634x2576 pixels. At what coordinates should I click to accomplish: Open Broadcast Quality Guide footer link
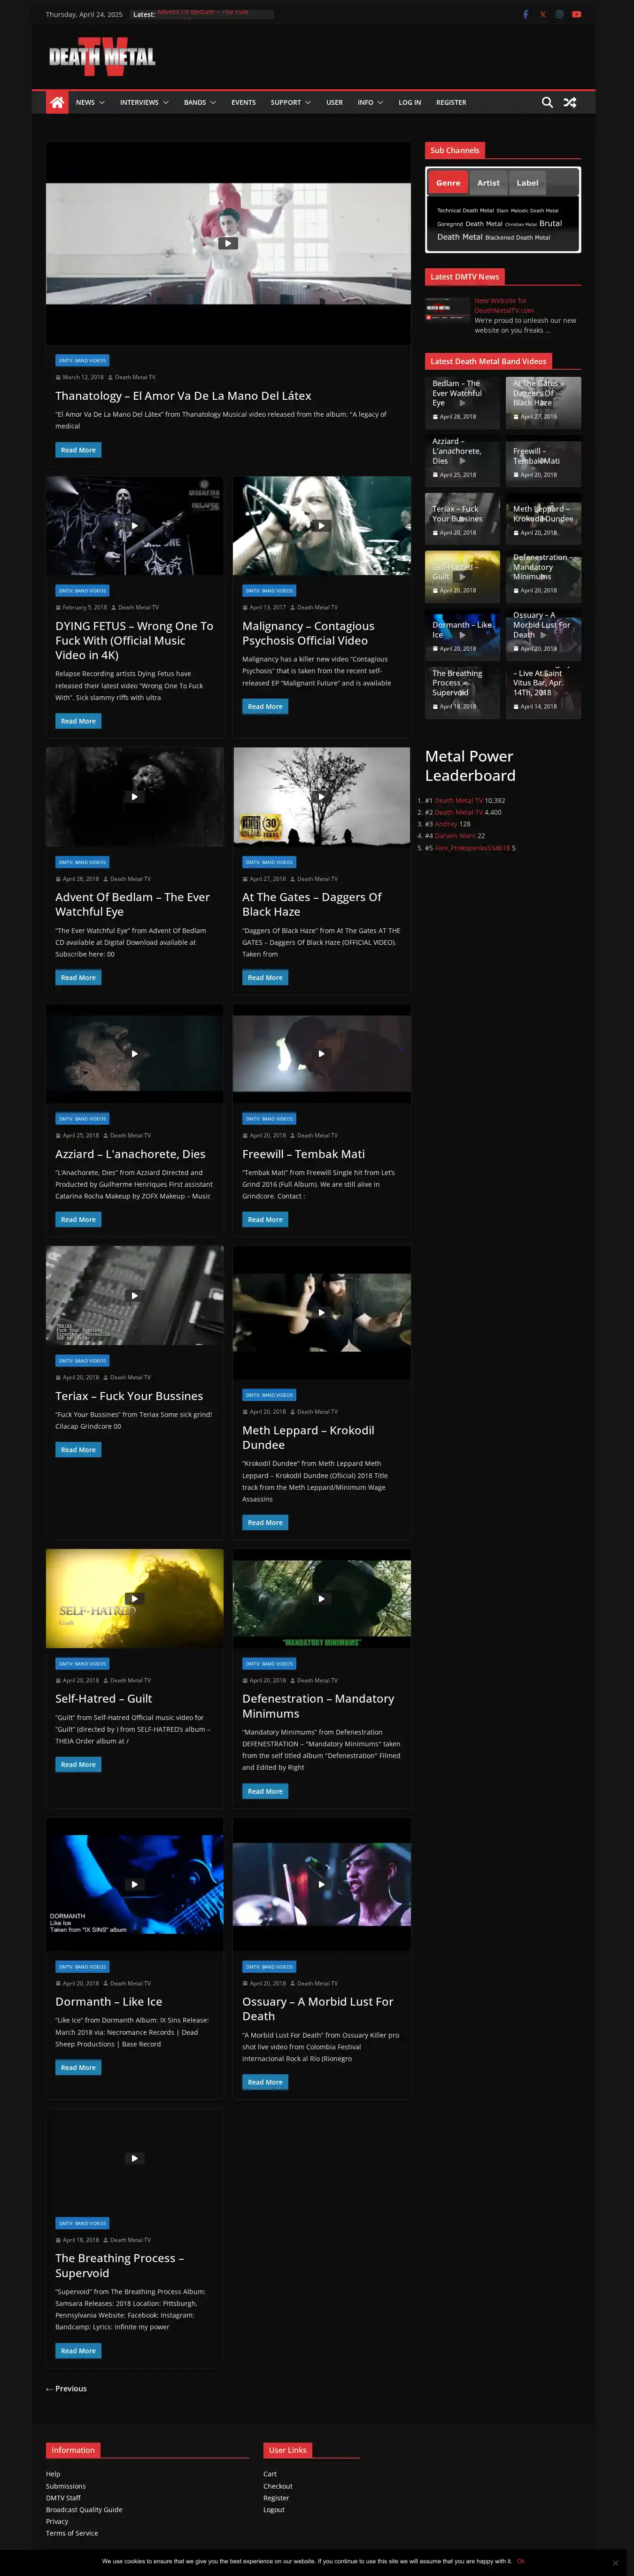coord(84,2509)
